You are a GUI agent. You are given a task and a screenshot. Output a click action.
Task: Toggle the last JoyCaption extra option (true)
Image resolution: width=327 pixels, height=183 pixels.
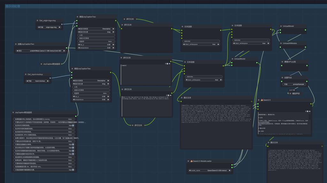(73, 170)
